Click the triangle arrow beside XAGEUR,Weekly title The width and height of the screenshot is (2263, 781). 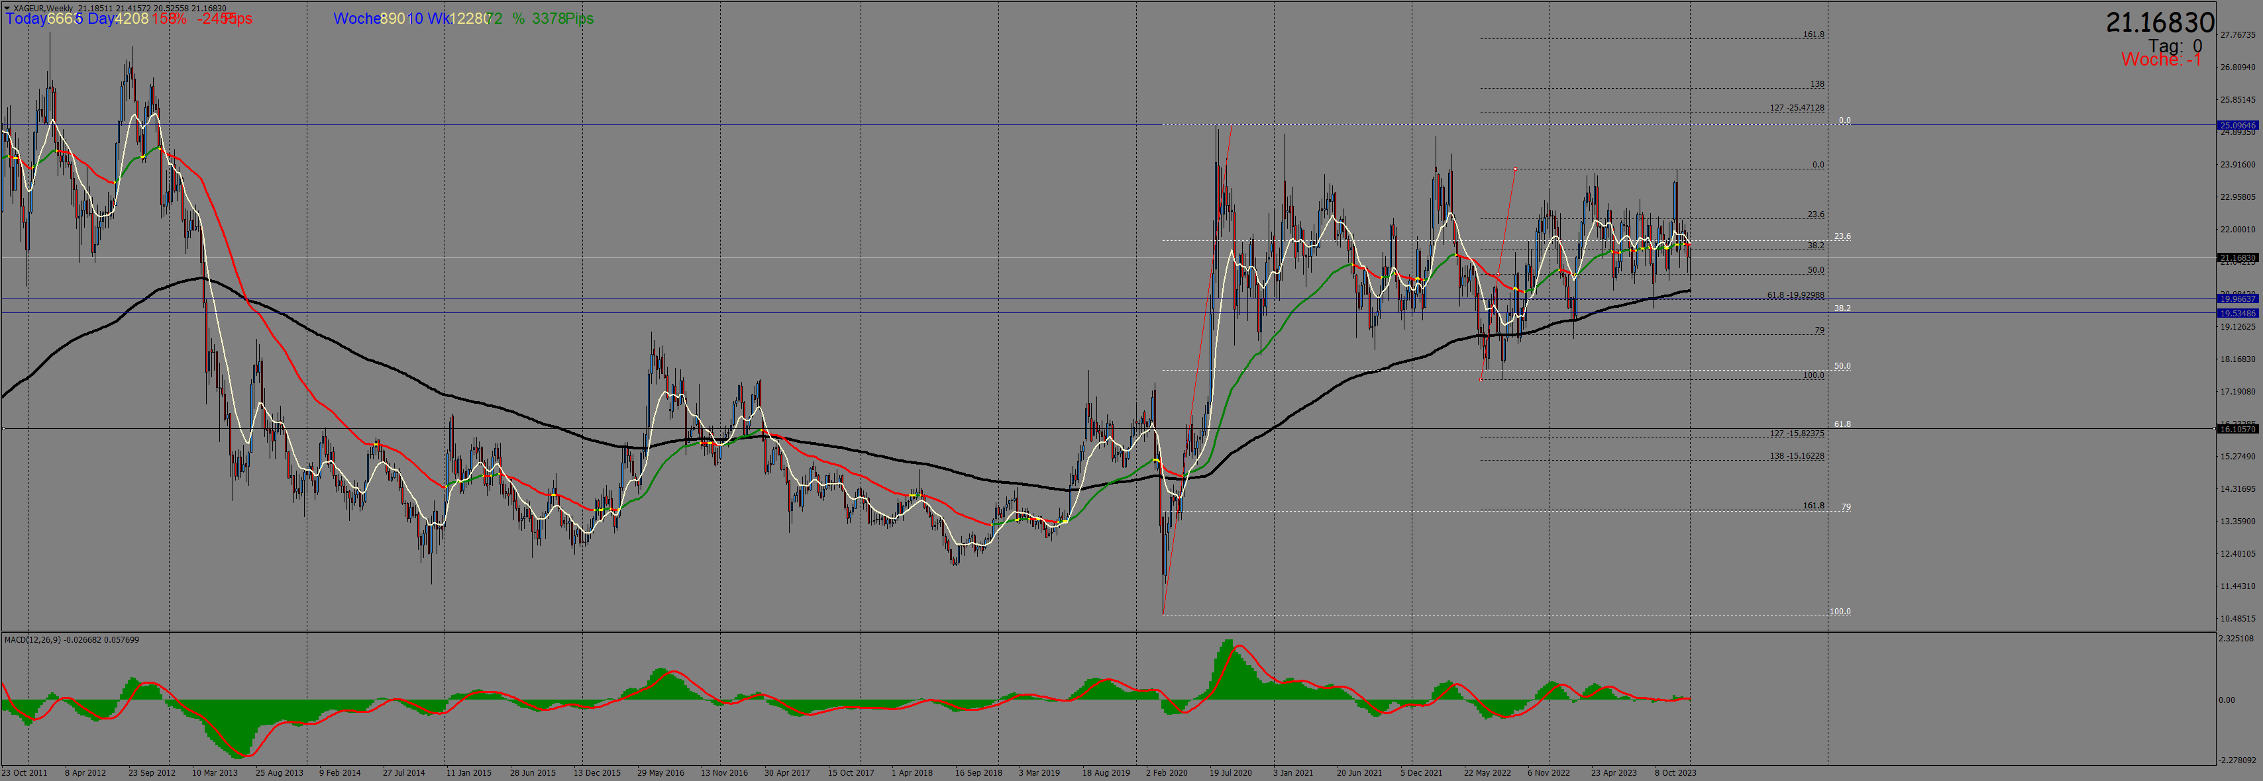coord(8,8)
